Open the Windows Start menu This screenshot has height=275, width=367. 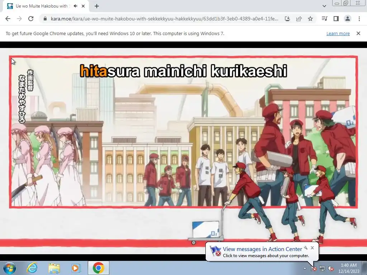(x=10, y=268)
